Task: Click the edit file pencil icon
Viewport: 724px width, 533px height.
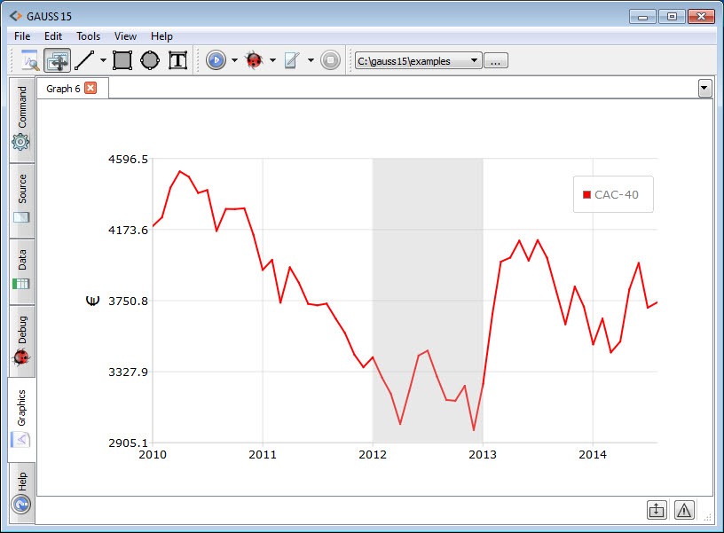Action: pos(292,60)
